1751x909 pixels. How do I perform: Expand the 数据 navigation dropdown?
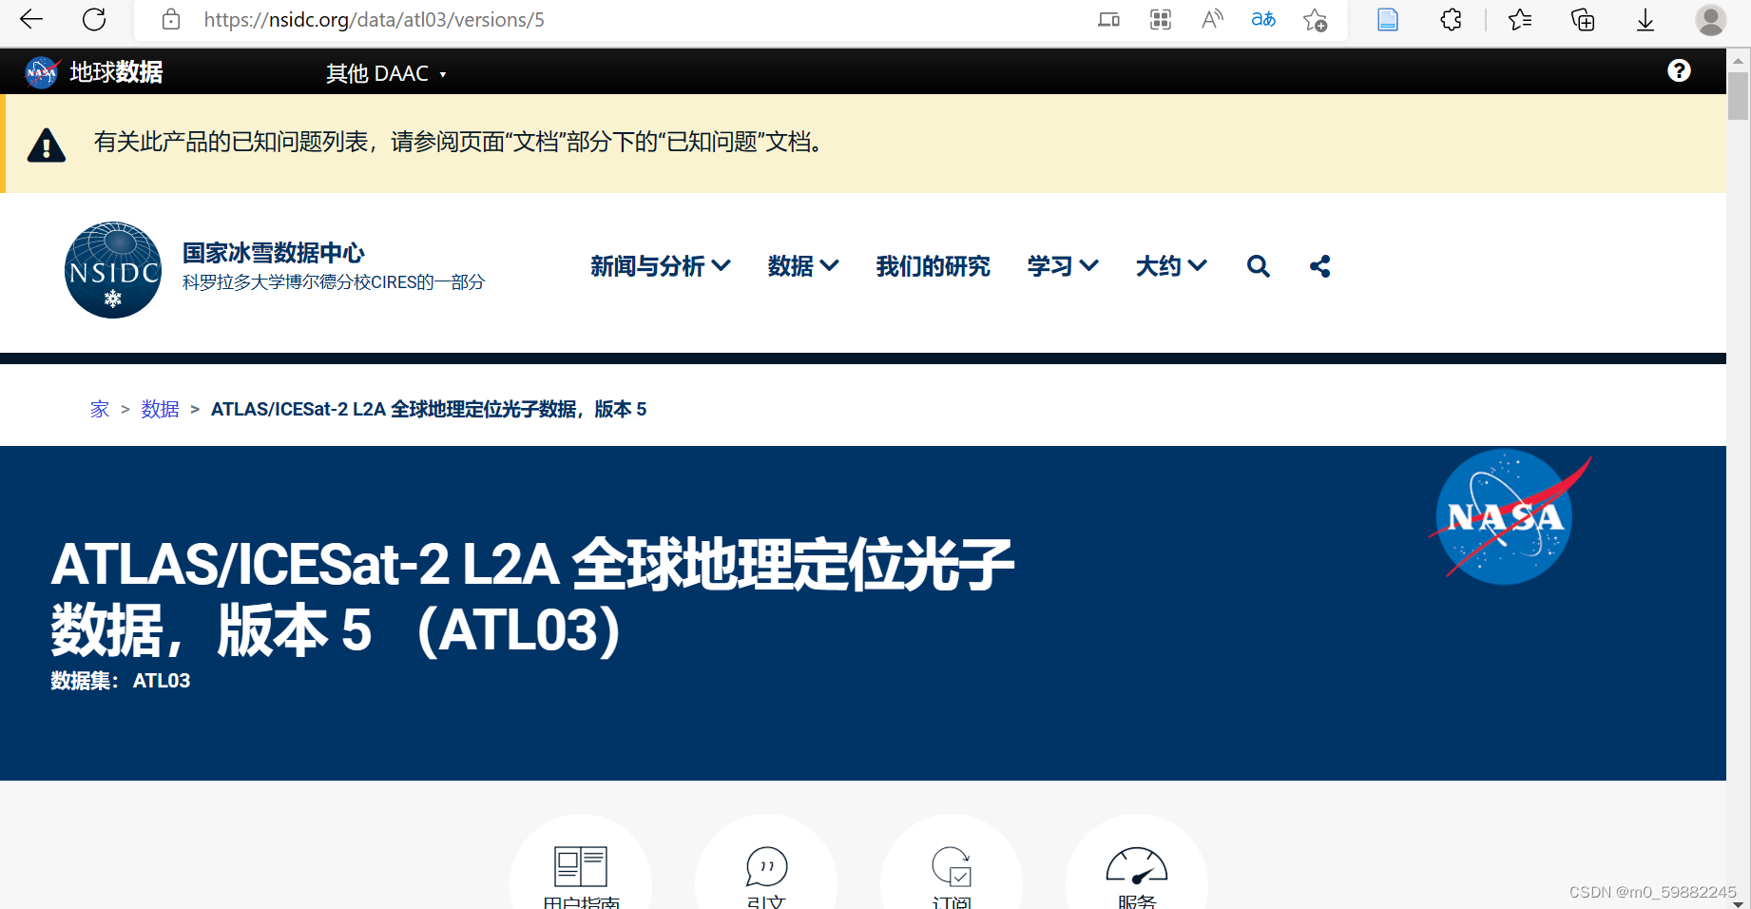803,266
